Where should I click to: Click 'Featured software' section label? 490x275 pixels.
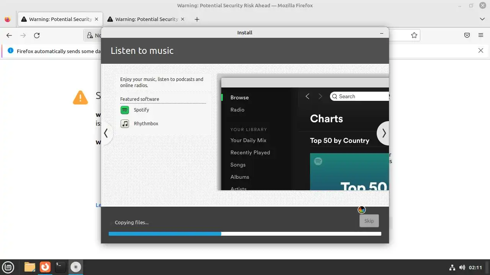139,99
